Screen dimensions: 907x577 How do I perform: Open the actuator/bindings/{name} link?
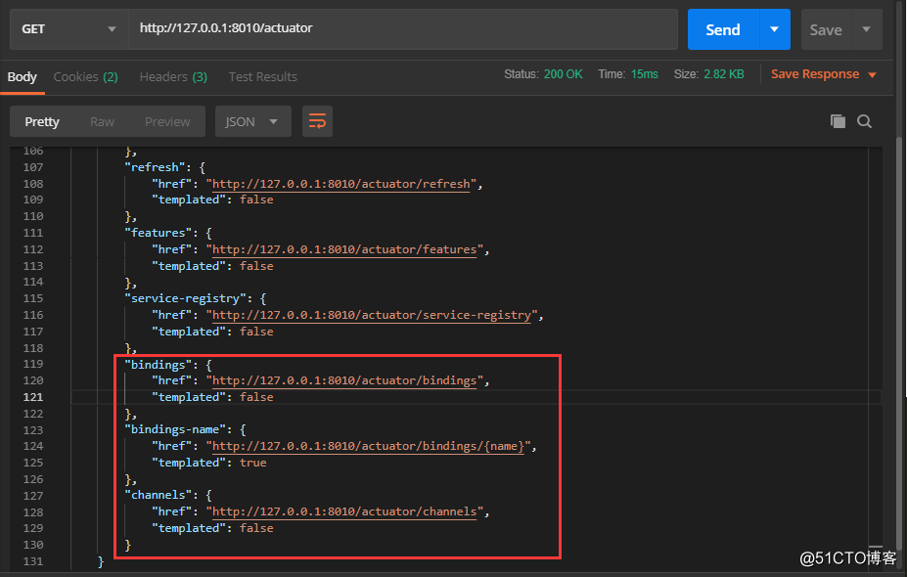[x=368, y=446]
